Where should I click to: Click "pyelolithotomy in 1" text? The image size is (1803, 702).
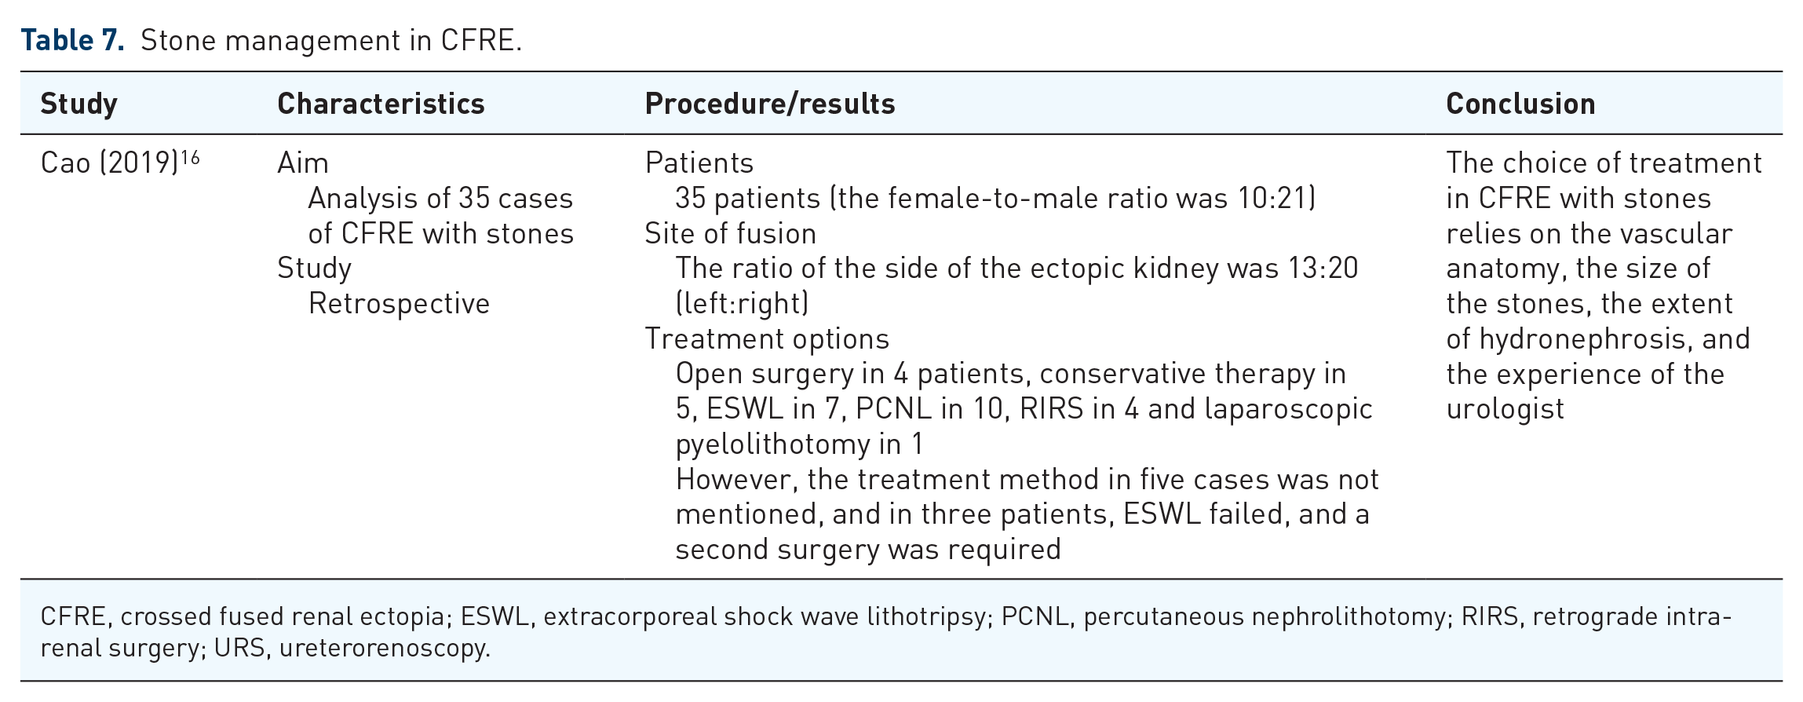[799, 444]
